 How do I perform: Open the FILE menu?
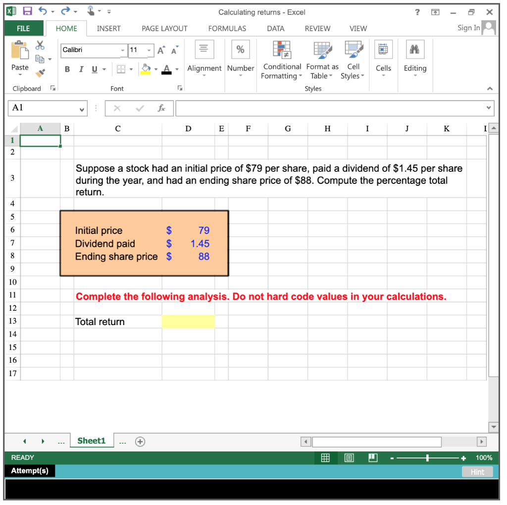[23, 28]
